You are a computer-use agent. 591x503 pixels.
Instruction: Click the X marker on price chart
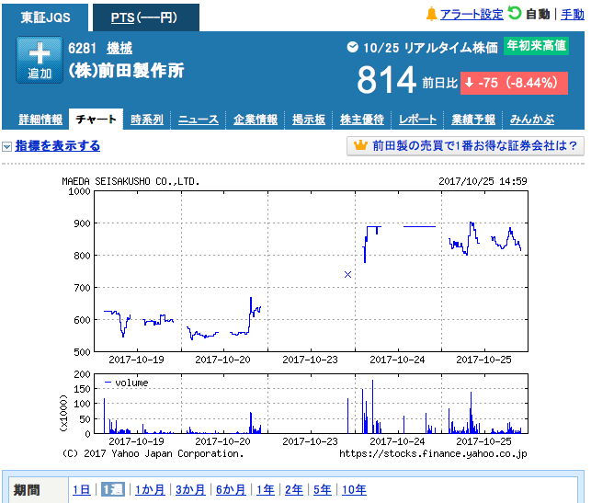(348, 275)
